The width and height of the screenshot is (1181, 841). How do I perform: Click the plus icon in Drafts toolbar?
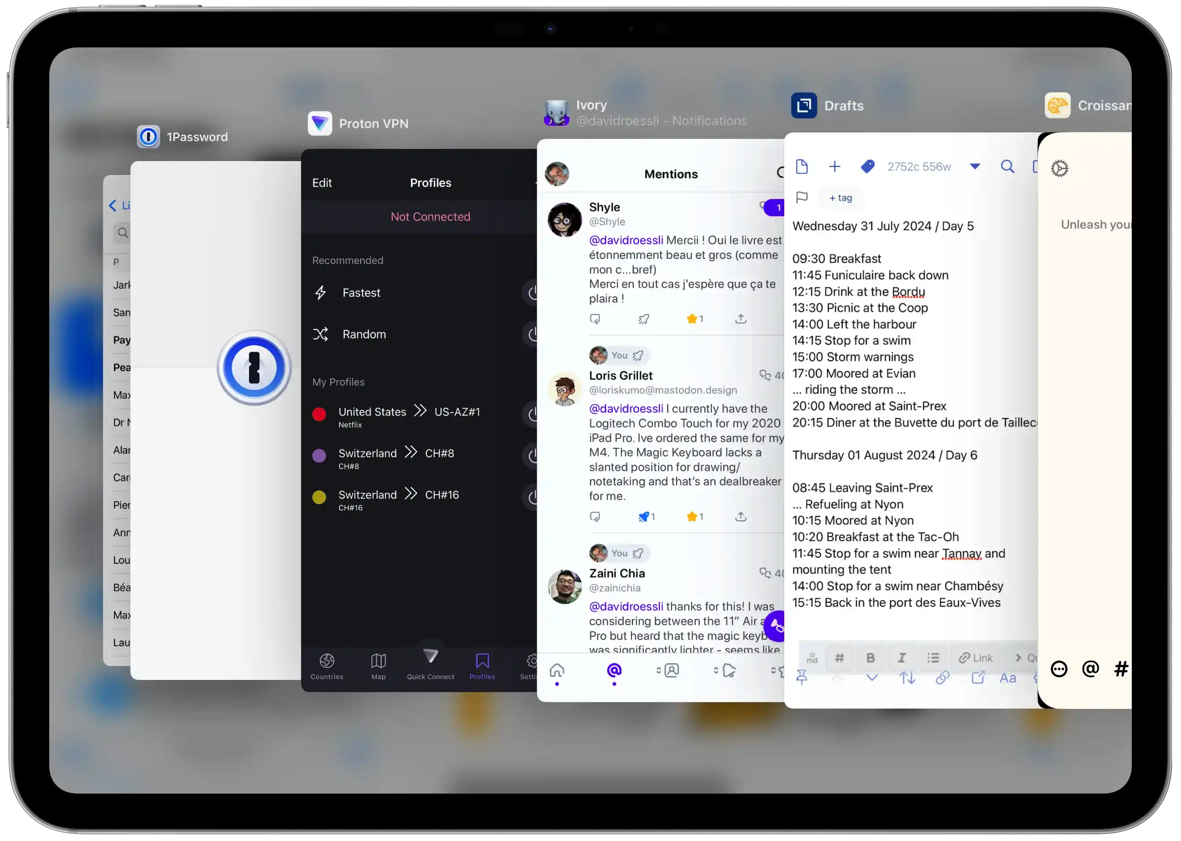pyautogui.click(x=835, y=166)
